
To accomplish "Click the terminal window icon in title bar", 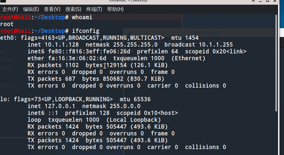I will (x=3, y=1).
